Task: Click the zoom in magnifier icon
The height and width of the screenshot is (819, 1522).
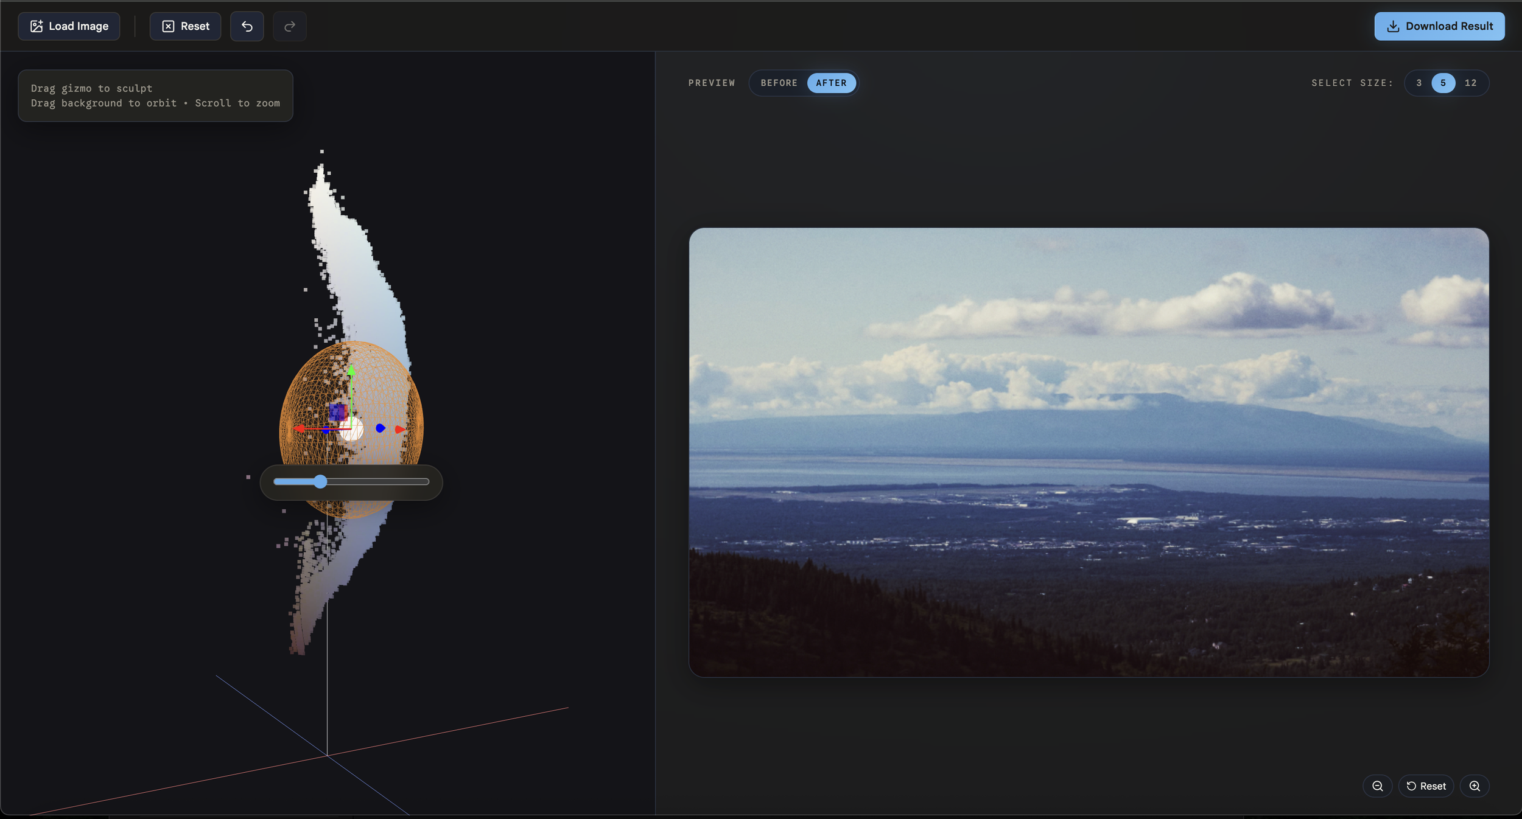Action: tap(1474, 786)
